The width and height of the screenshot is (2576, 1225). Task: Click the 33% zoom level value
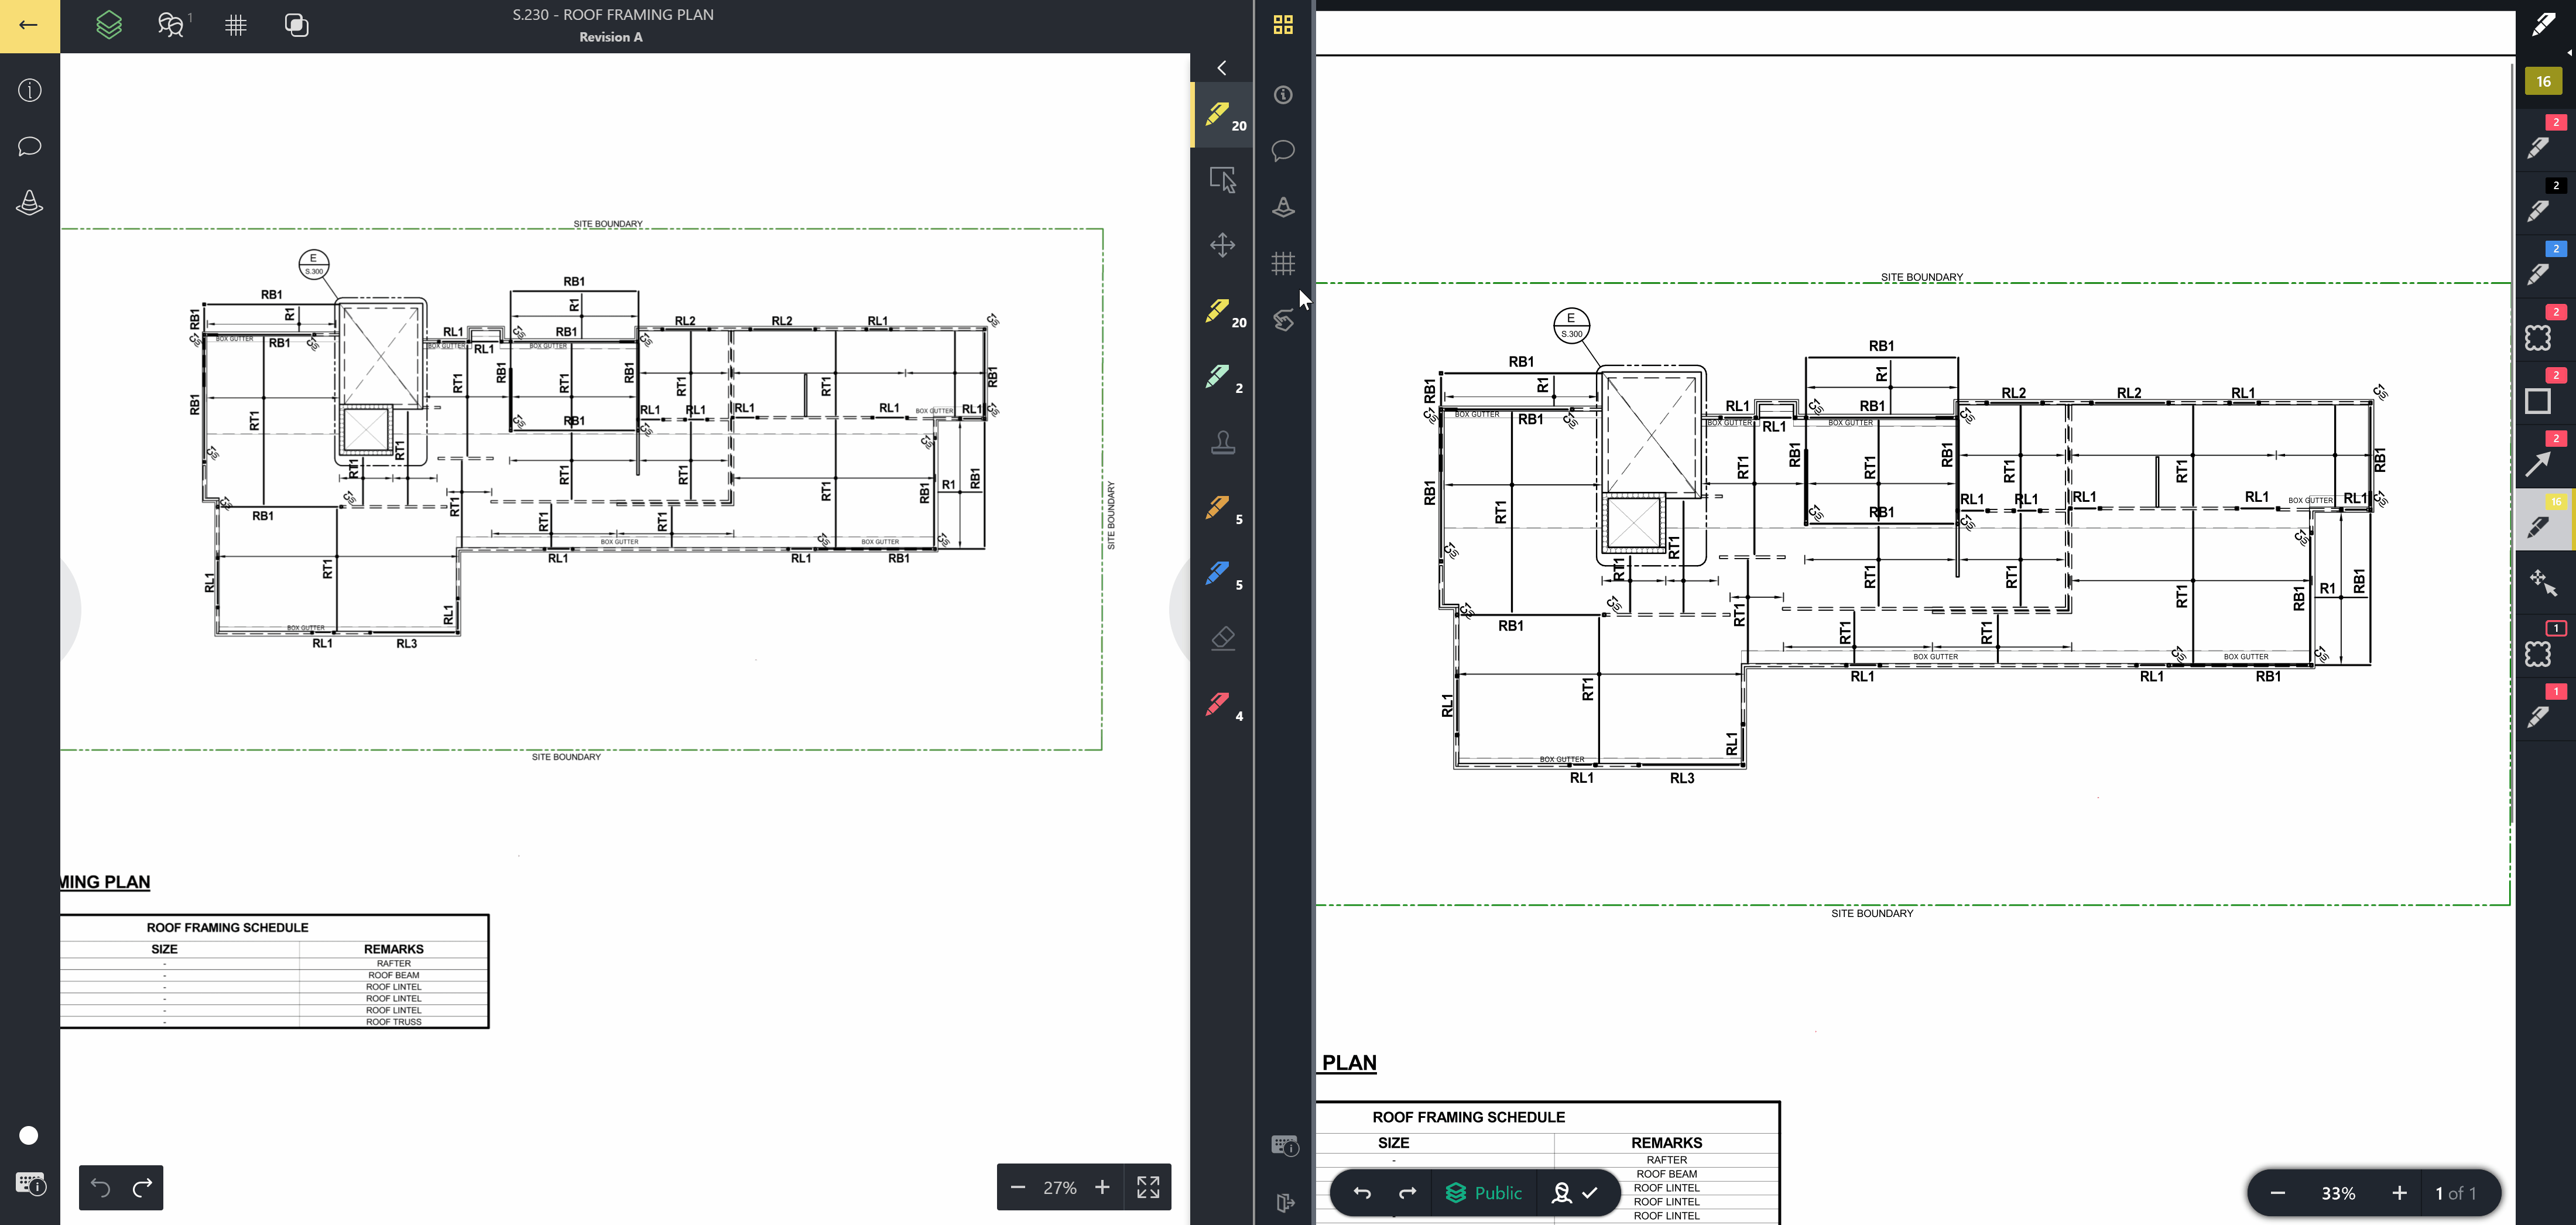pos(2338,1193)
